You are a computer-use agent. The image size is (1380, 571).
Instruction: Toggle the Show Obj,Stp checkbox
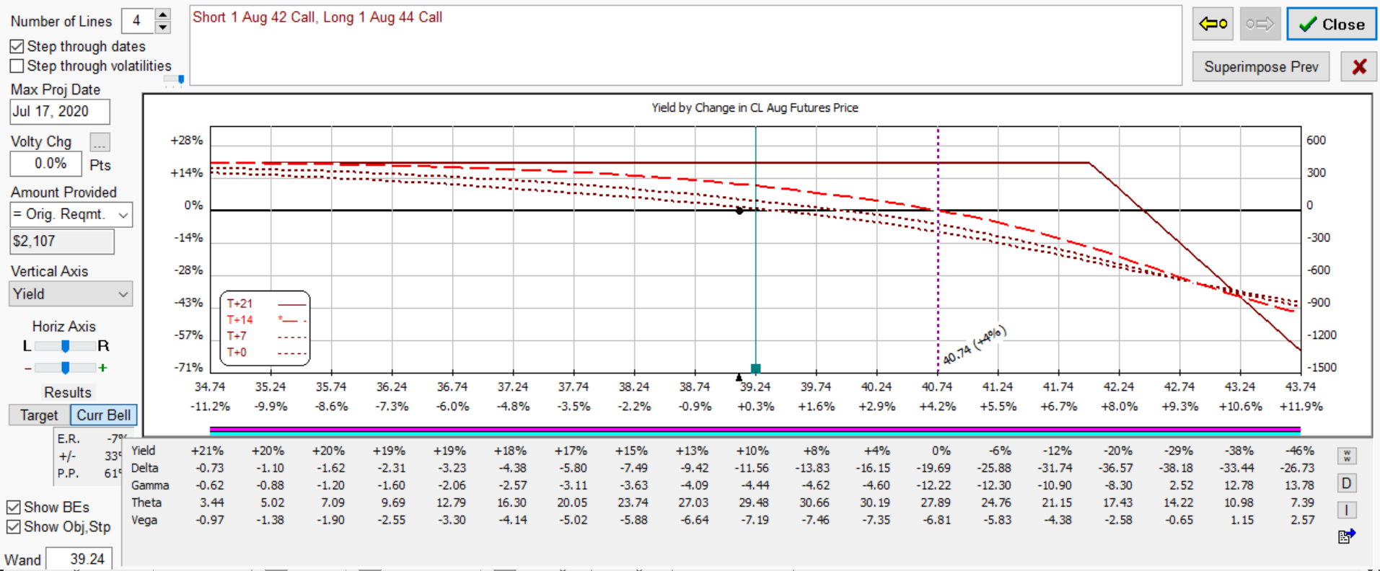click(x=13, y=527)
